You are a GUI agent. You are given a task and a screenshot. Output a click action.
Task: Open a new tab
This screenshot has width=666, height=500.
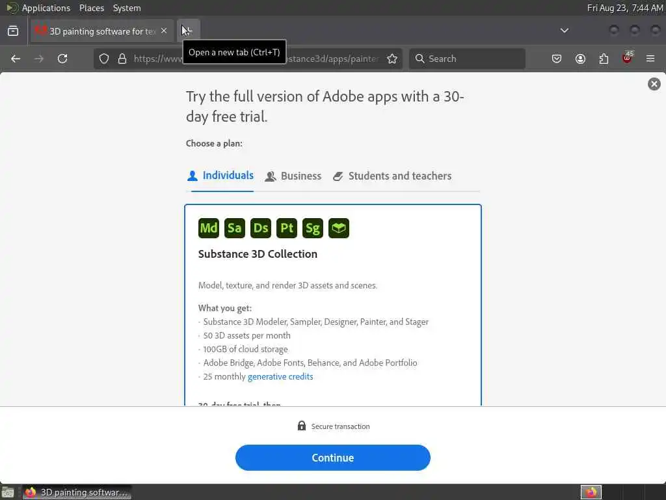188,31
